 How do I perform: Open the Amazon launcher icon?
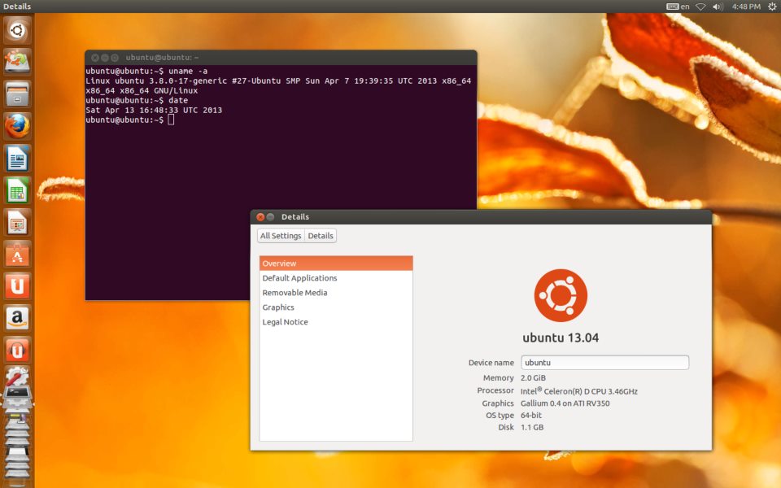point(17,318)
